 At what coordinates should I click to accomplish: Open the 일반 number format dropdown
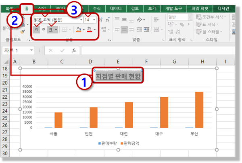190,17
